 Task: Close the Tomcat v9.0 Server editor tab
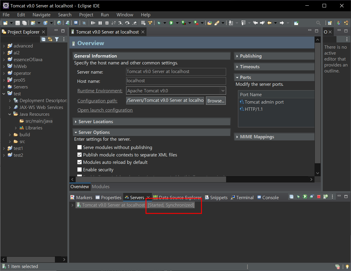(143, 32)
